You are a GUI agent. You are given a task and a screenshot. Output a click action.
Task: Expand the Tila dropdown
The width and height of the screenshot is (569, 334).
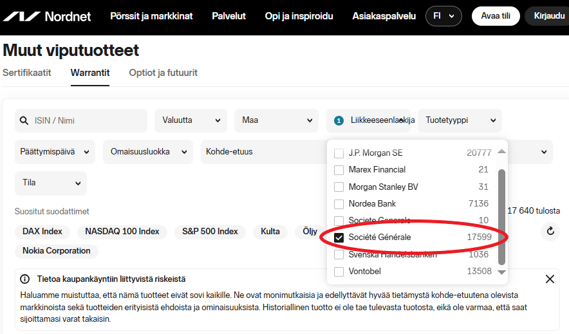point(51,183)
